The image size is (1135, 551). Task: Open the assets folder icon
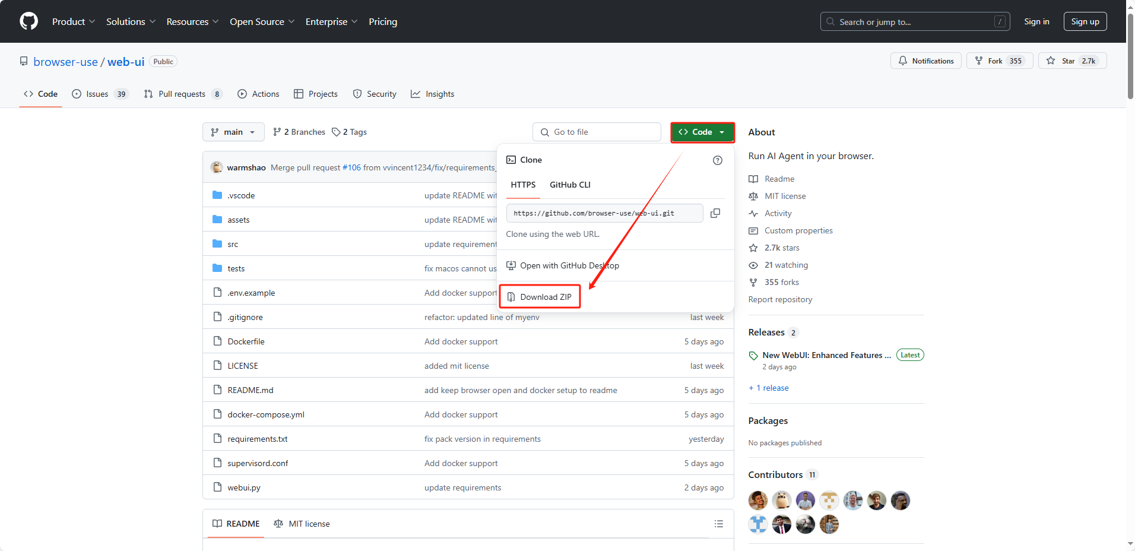tap(217, 220)
